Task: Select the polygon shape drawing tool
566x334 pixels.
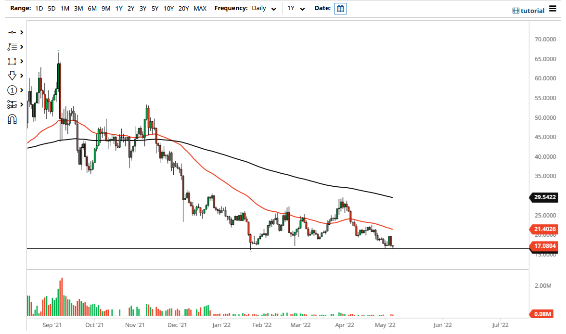Action: [x=13, y=61]
